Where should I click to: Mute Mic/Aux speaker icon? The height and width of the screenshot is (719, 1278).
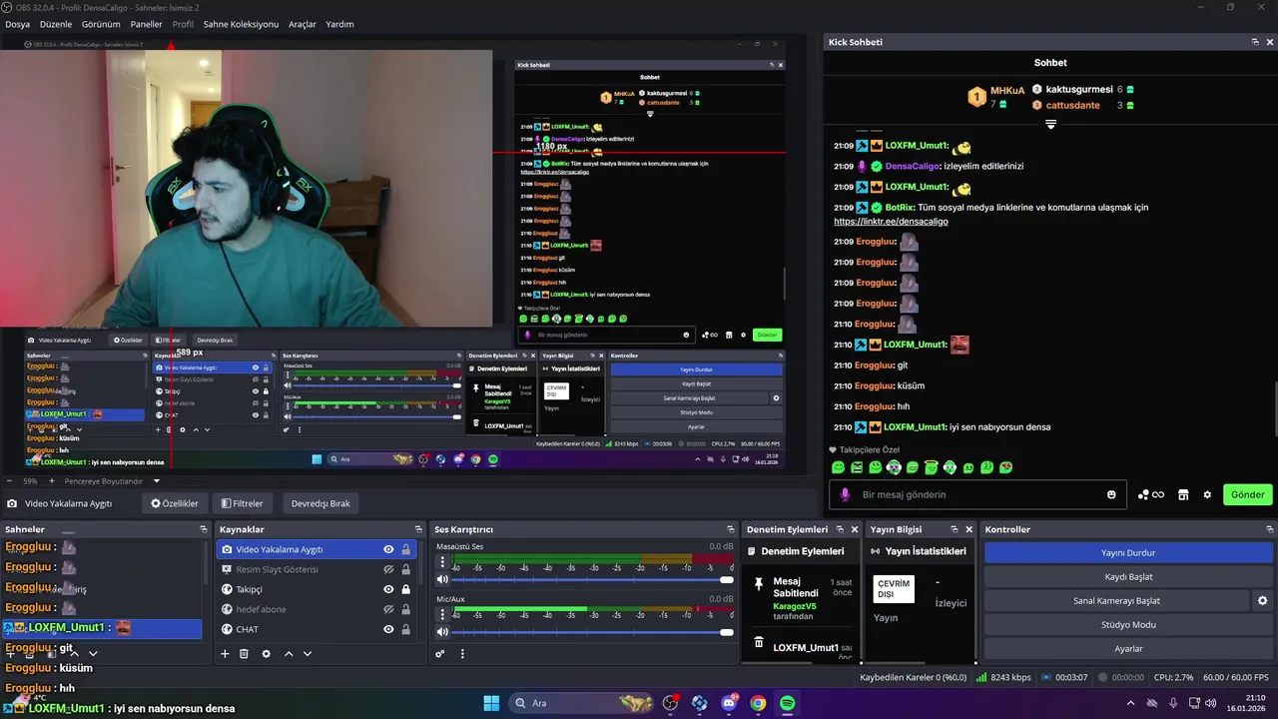pos(442,631)
